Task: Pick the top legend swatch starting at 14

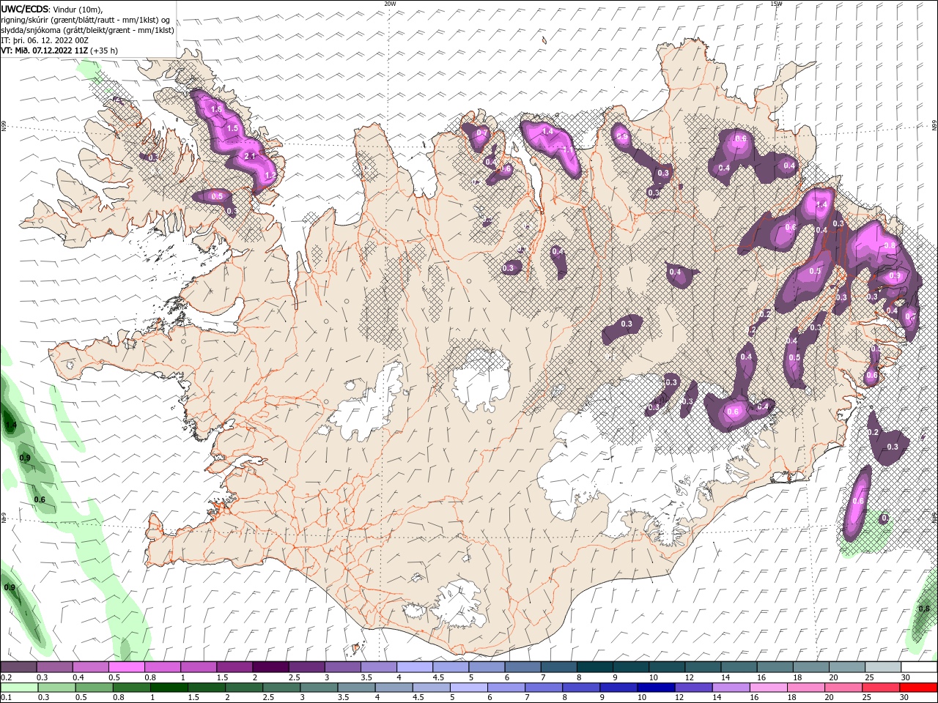Action: (x=739, y=667)
